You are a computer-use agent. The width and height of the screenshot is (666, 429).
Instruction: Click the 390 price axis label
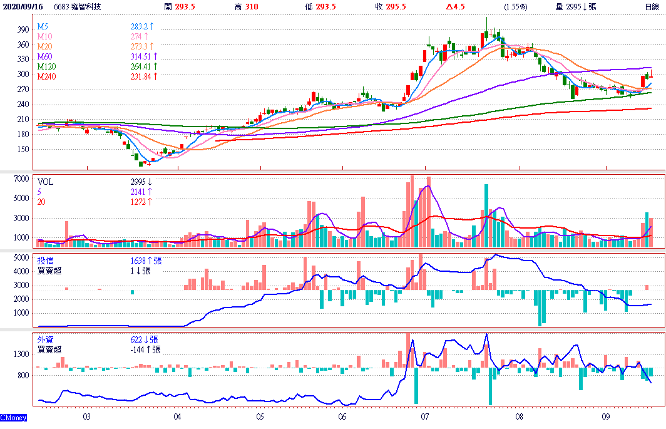23,30
